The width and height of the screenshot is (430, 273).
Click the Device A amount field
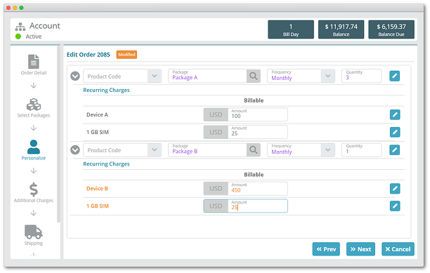pyautogui.click(x=258, y=114)
